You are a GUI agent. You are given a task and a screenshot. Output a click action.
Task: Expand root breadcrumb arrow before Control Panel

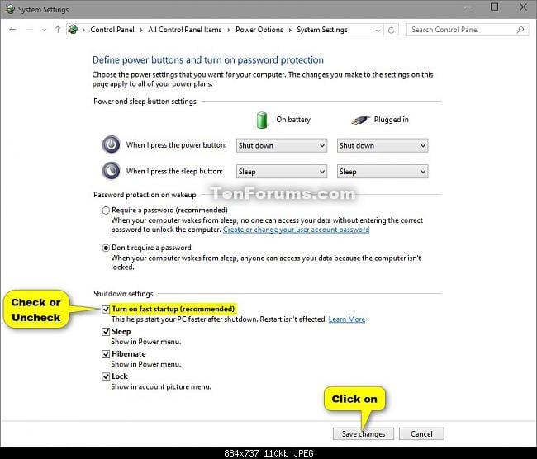(x=83, y=30)
